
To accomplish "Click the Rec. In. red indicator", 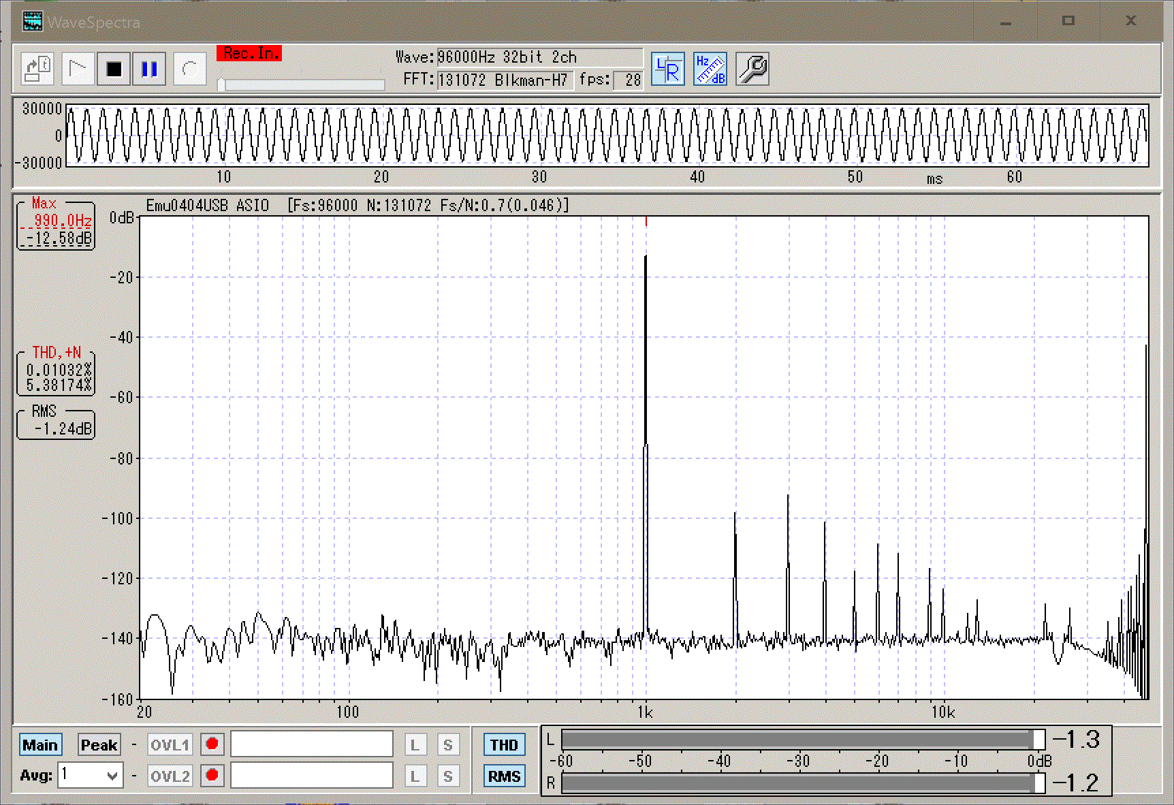I will coord(249,53).
